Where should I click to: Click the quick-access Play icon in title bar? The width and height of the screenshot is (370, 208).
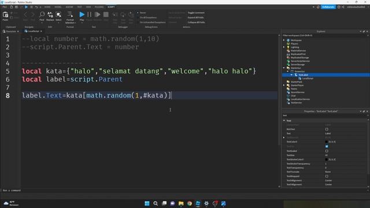click(x=27, y=7)
